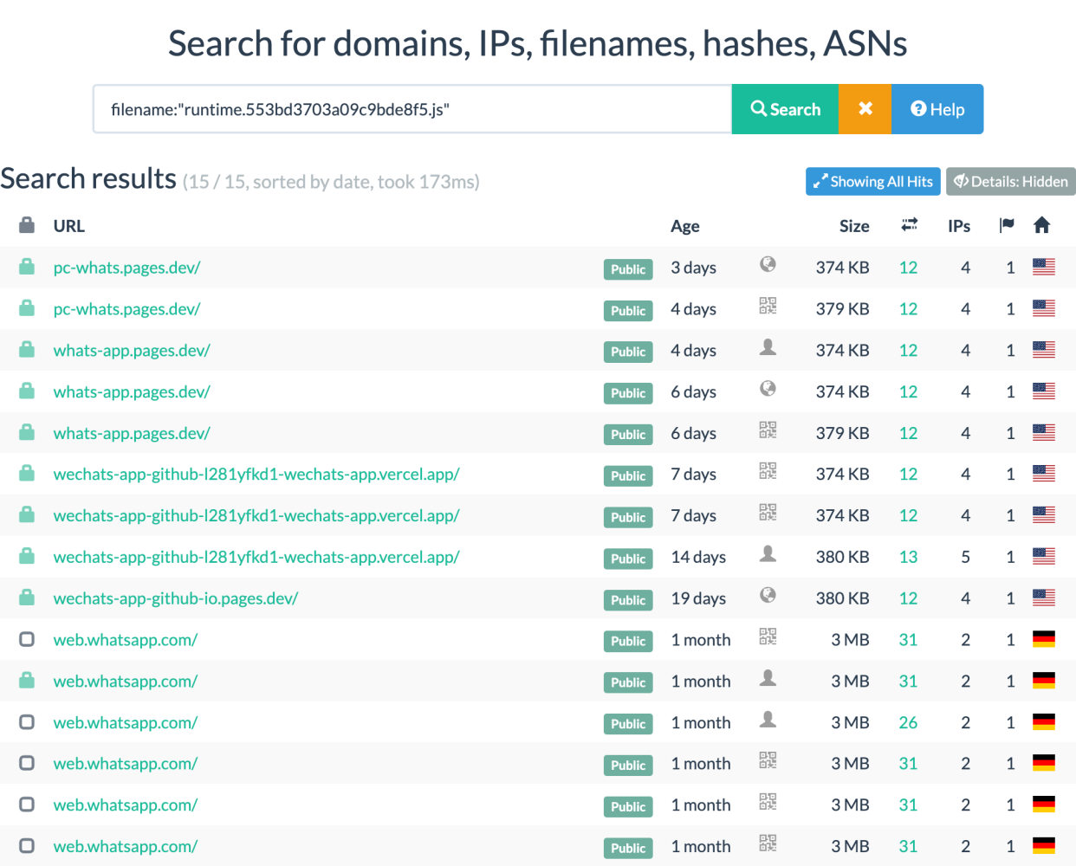Click the results count and timing summary
The height and width of the screenshot is (866, 1076).
pos(331,182)
